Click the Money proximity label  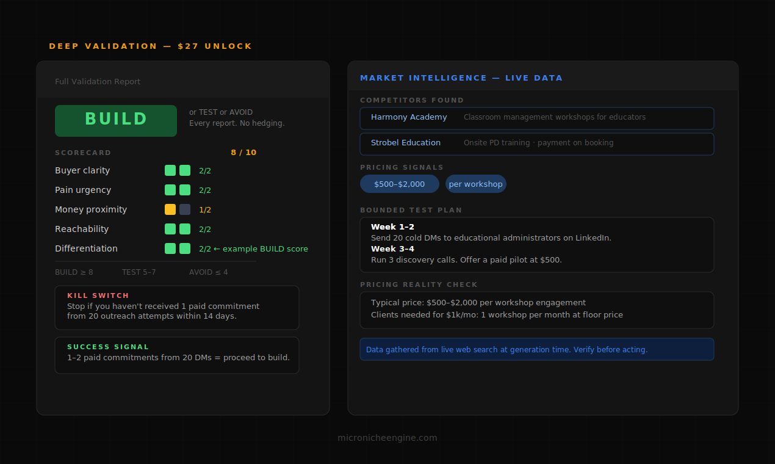(x=91, y=209)
